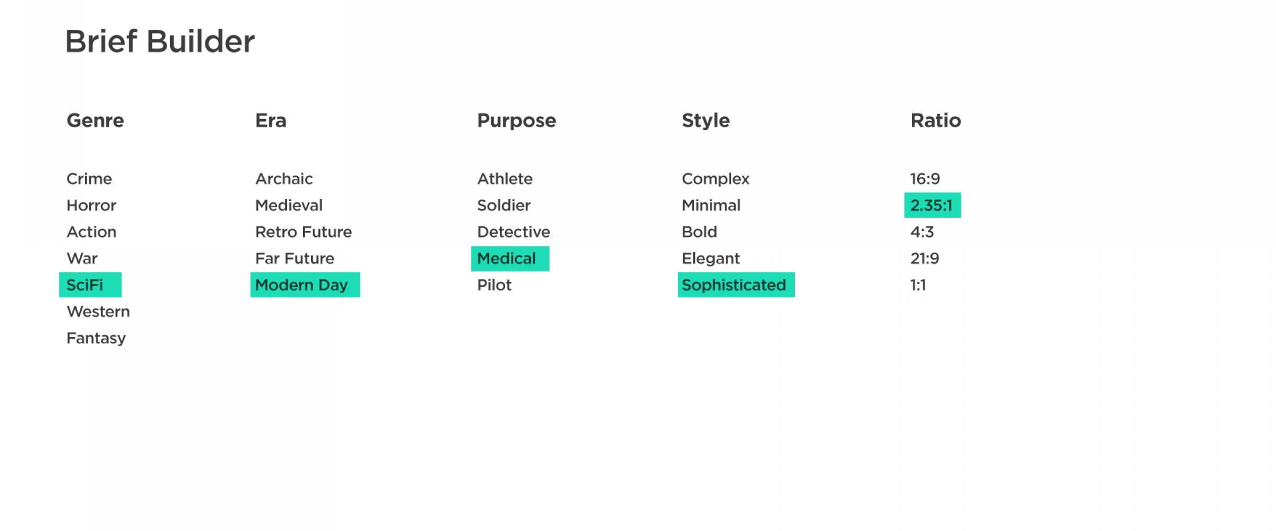Toggle the highlighted Sophisticated style
This screenshot has height=531, width=1276.
point(736,285)
